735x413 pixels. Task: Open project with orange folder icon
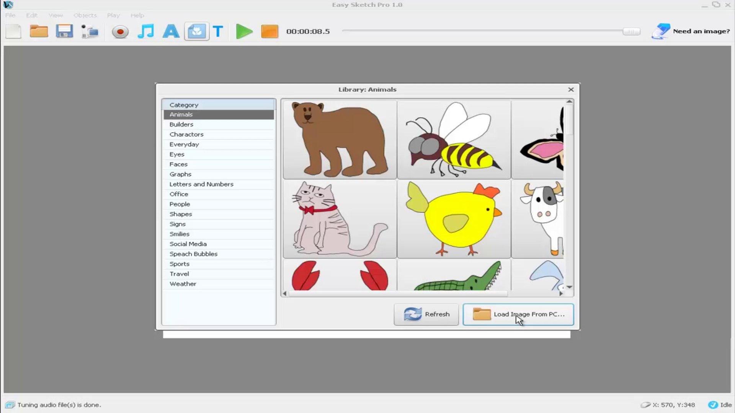click(x=39, y=31)
